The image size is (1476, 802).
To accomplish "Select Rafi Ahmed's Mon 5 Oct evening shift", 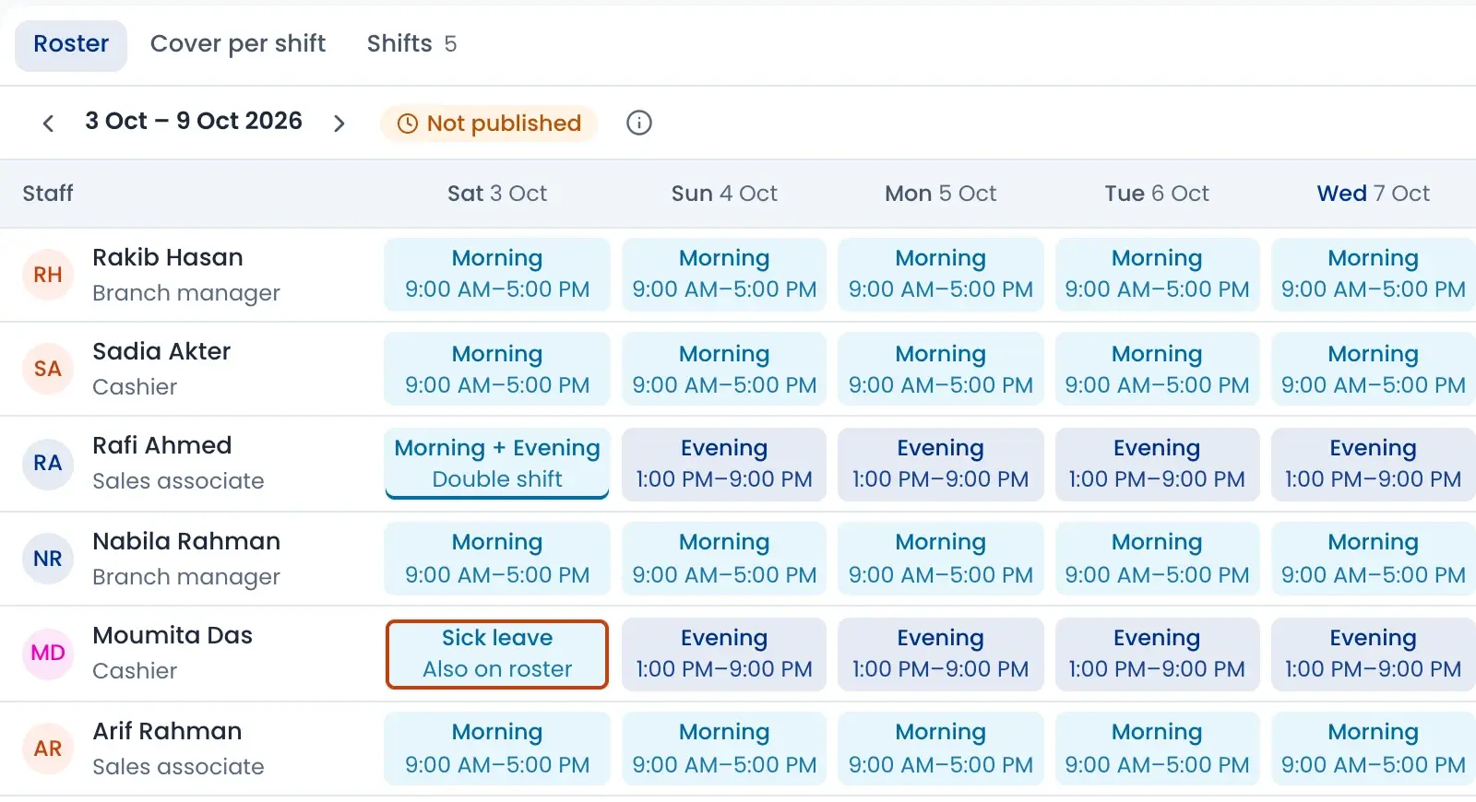I will click(x=940, y=464).
